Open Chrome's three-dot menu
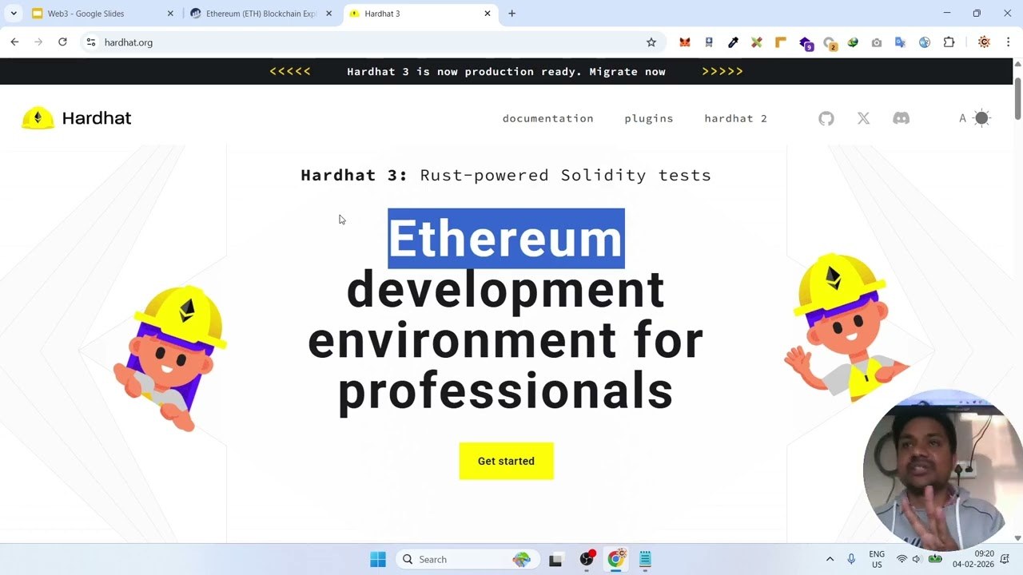 pyautogui.click(x=1008, y=42)
